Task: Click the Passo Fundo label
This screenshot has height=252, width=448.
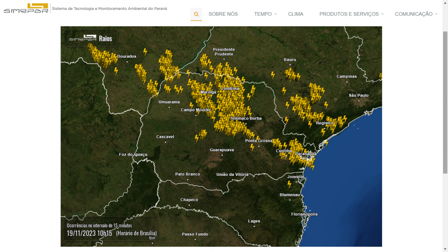Action: (x=195, y=234)
